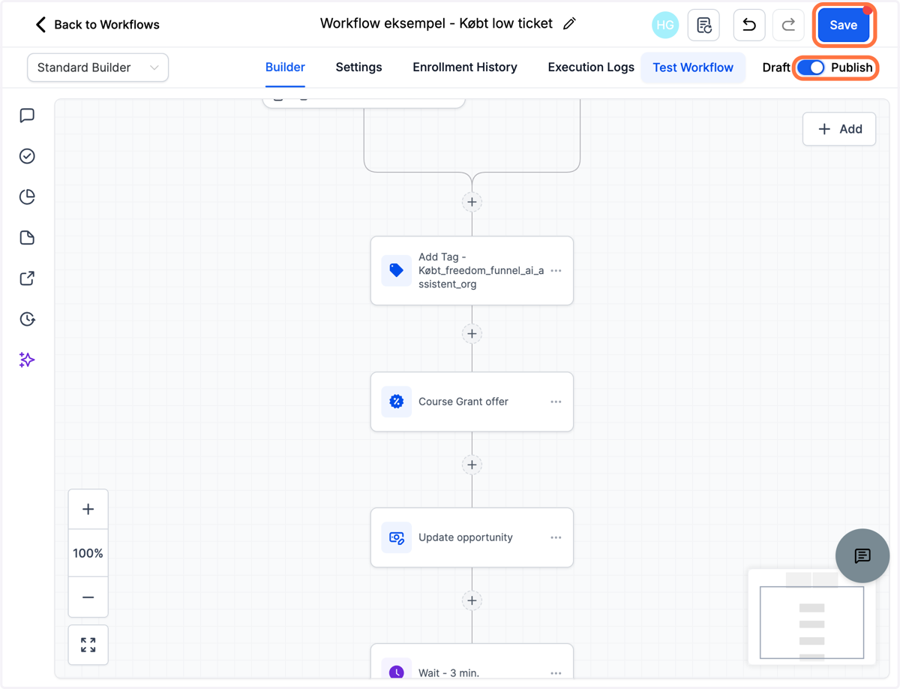Click the Draft label
This screenshot has width=900, height=689.
click(x=776, y=68)
